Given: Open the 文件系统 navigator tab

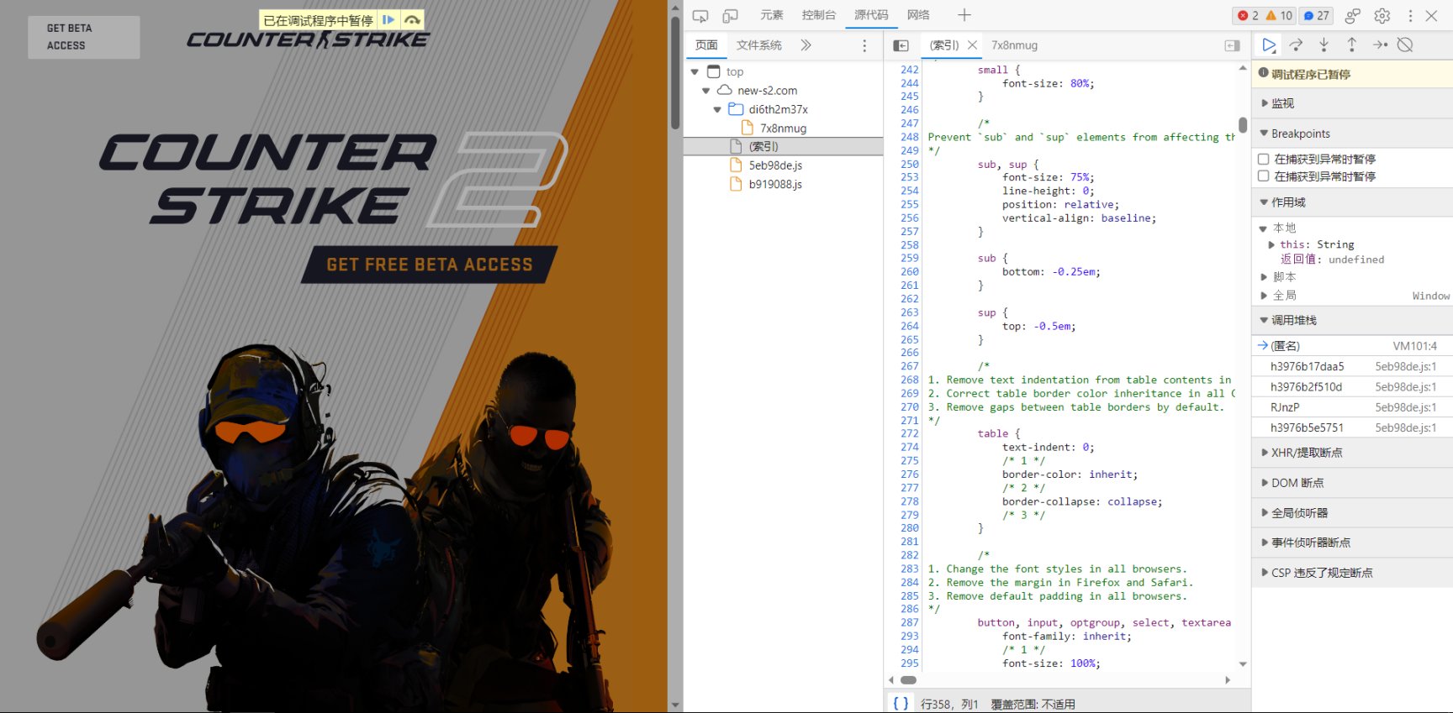Looking at the screenshot, I should click(759, 45).
